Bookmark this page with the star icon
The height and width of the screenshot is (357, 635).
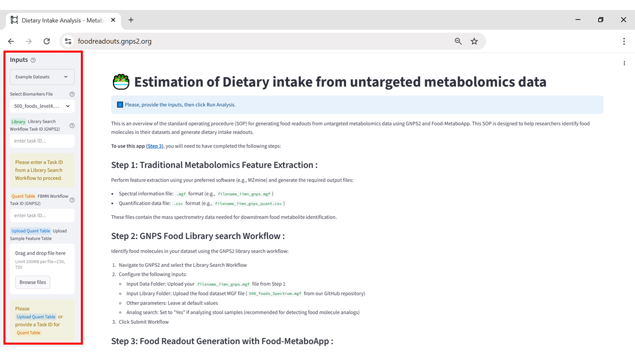[474, 42]
